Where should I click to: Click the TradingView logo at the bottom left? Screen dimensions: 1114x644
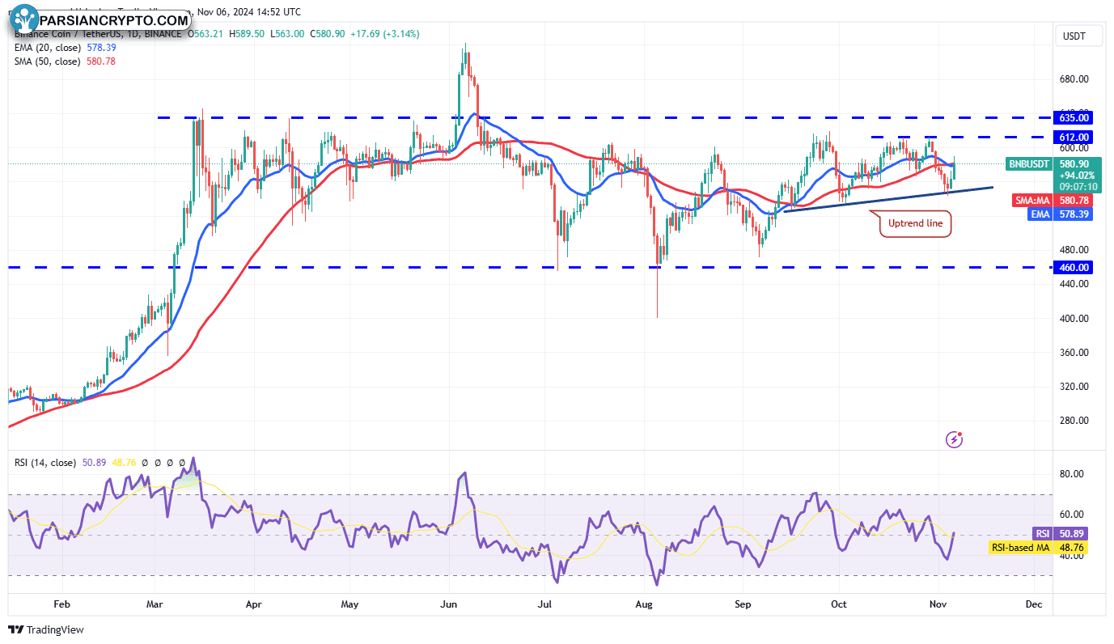point(46,629)
